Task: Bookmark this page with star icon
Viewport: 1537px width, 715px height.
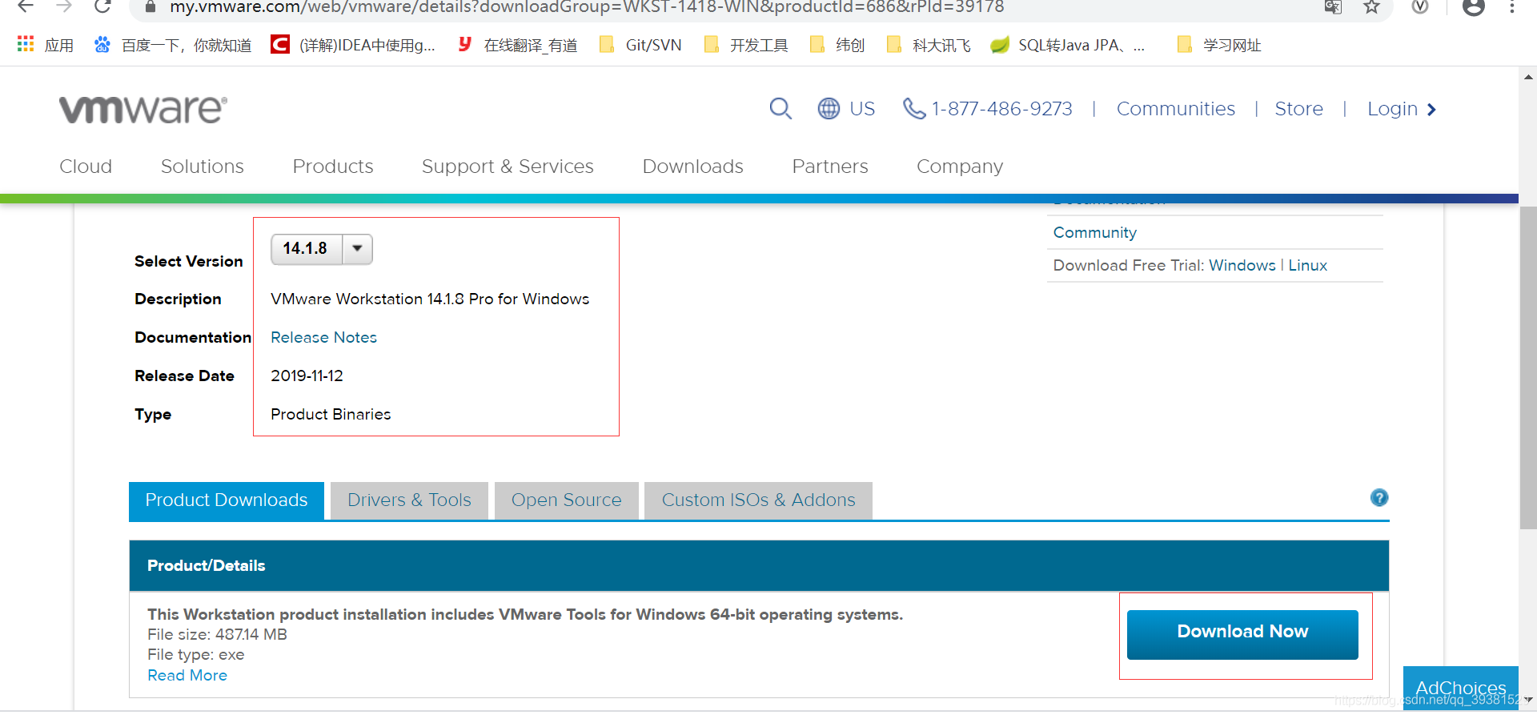Action: [1372, 6]
